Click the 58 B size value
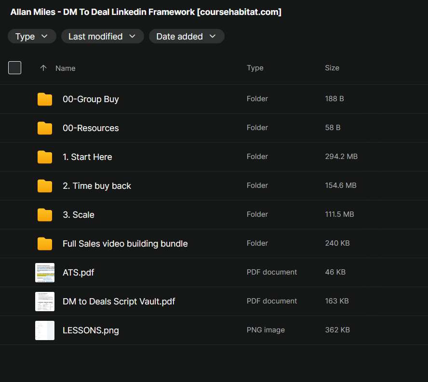 (x=333, y=128)
